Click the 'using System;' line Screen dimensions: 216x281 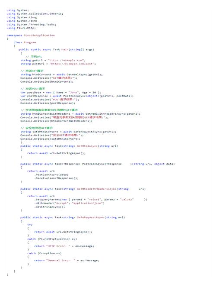click(18, 10)
